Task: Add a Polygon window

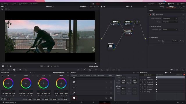Action: [x=87, y=75]
